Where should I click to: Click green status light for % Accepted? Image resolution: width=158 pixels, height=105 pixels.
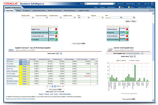tap(56, 39)
